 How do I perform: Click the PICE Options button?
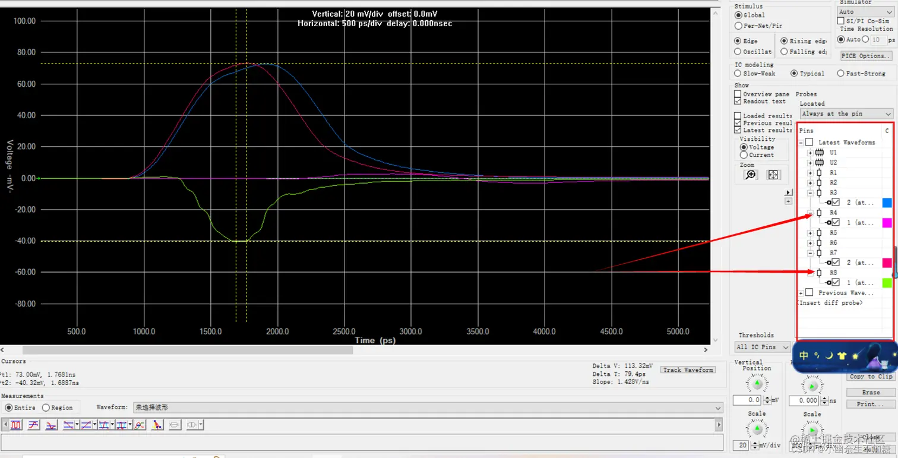(x=867, y=56)
